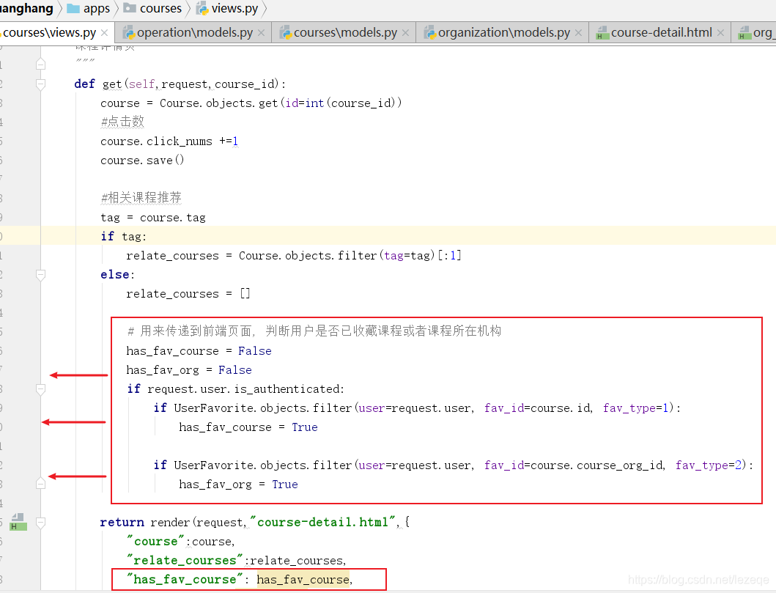Collapse the else block fold marker
Screen dimensions: 776x593
[41, 274]
